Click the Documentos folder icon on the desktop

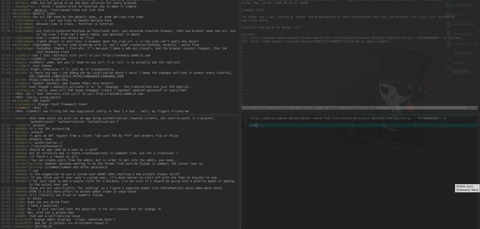[x=449, y=5]
